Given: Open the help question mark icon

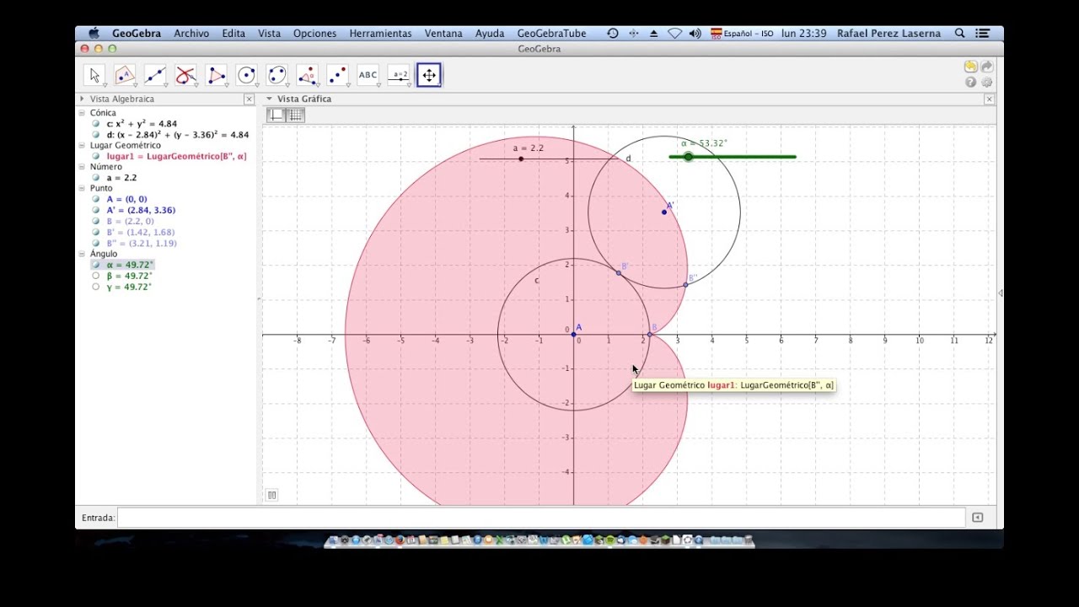Looking at the screenshot, I should (x=970, y=83).
